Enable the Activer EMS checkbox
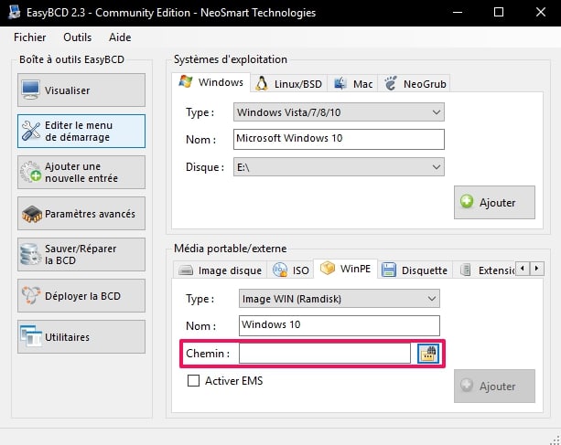The image size is (561, 445). (x=194, y=381)
